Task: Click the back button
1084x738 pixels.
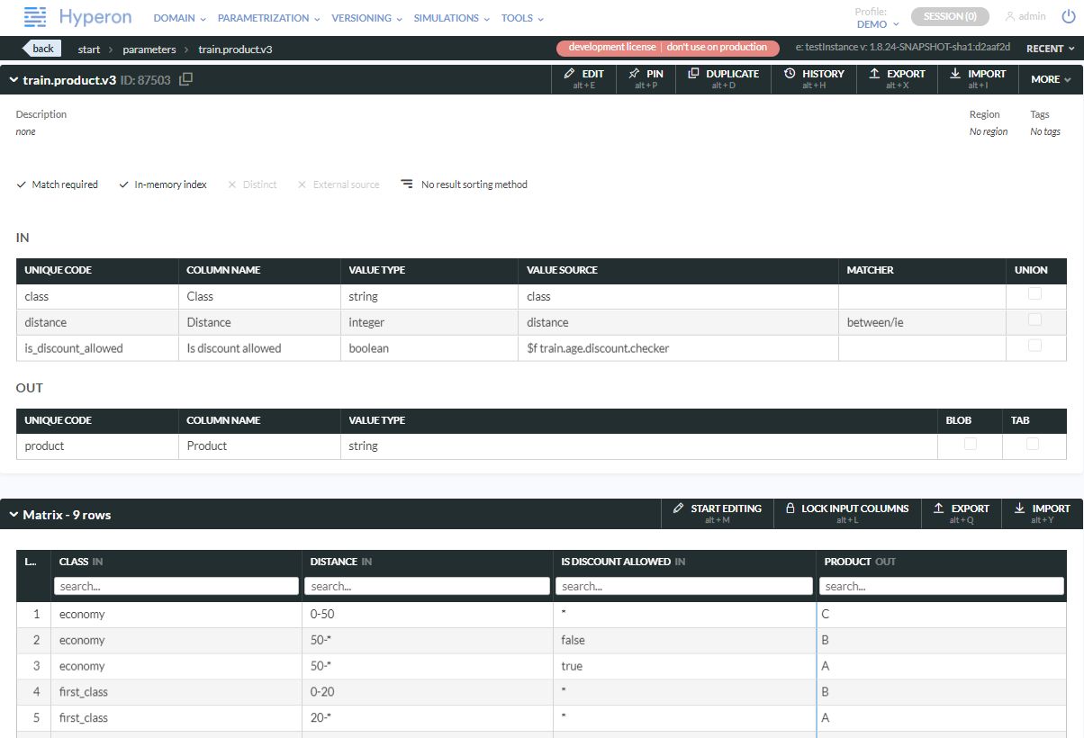Action: point(41,49)
